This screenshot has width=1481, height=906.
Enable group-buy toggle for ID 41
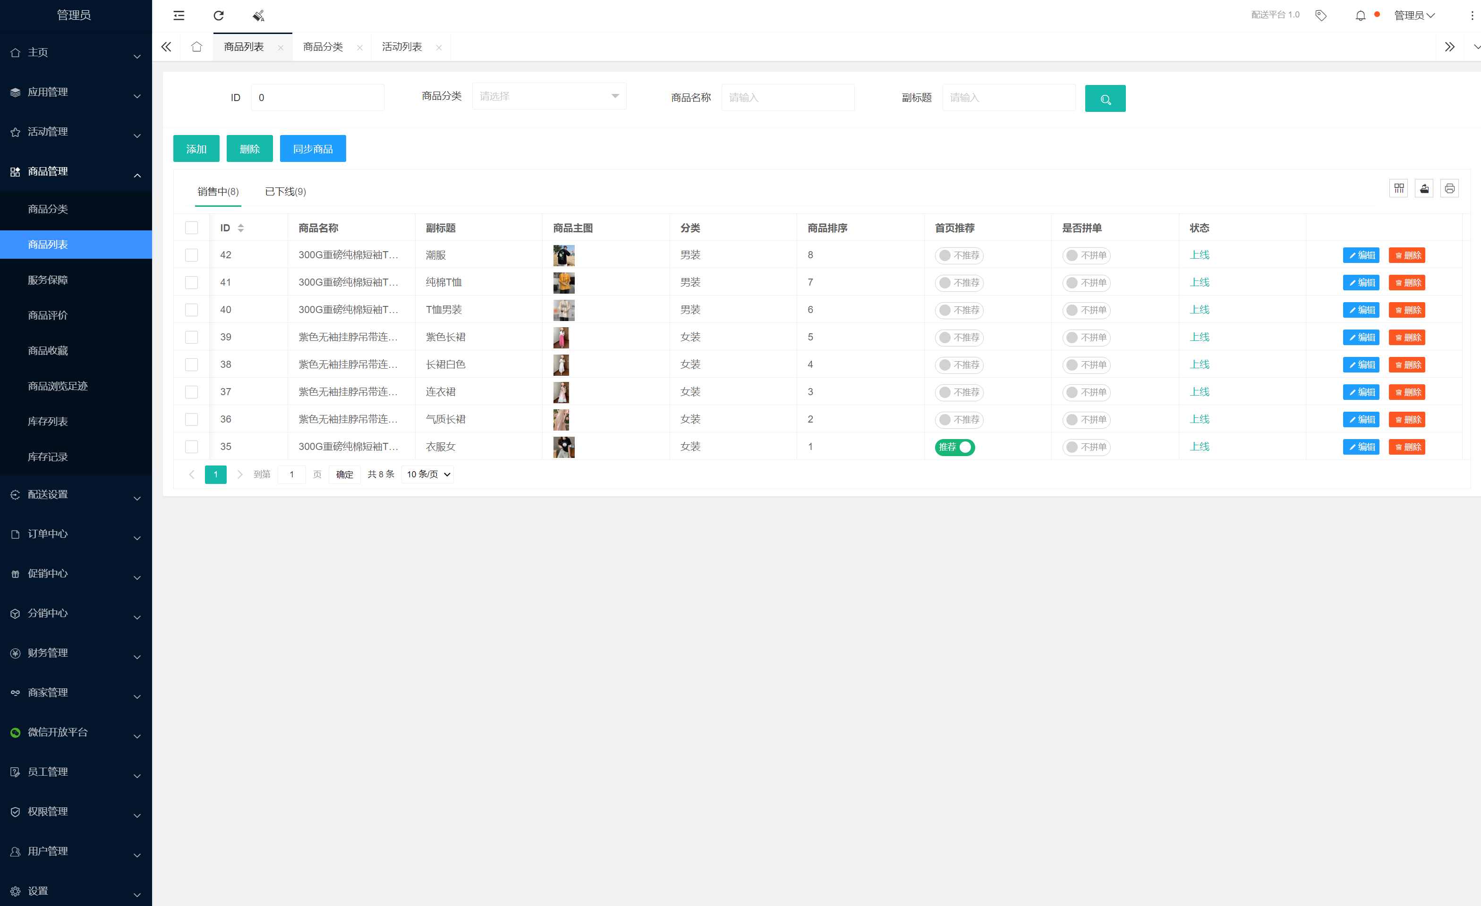point(1086,283)
